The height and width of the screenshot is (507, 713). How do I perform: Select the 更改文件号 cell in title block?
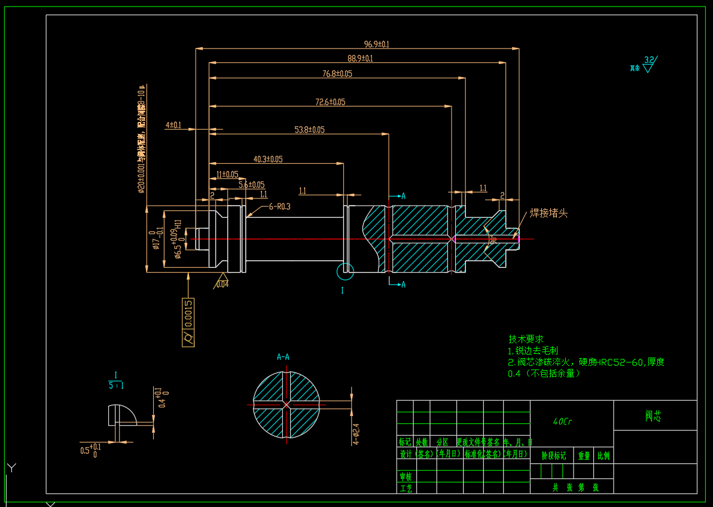click(471, 441)
